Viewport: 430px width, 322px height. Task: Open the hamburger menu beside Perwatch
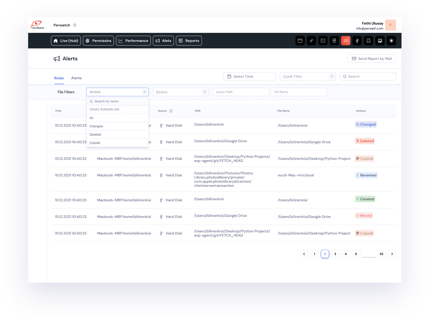[75, 25]
